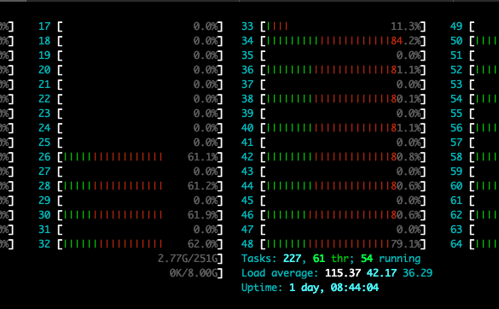
Task: Click the CPU number label 48
Action: click(247, 244)
